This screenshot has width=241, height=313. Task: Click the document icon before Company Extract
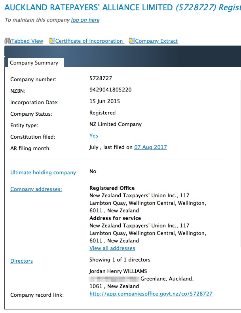coord(132,40)
